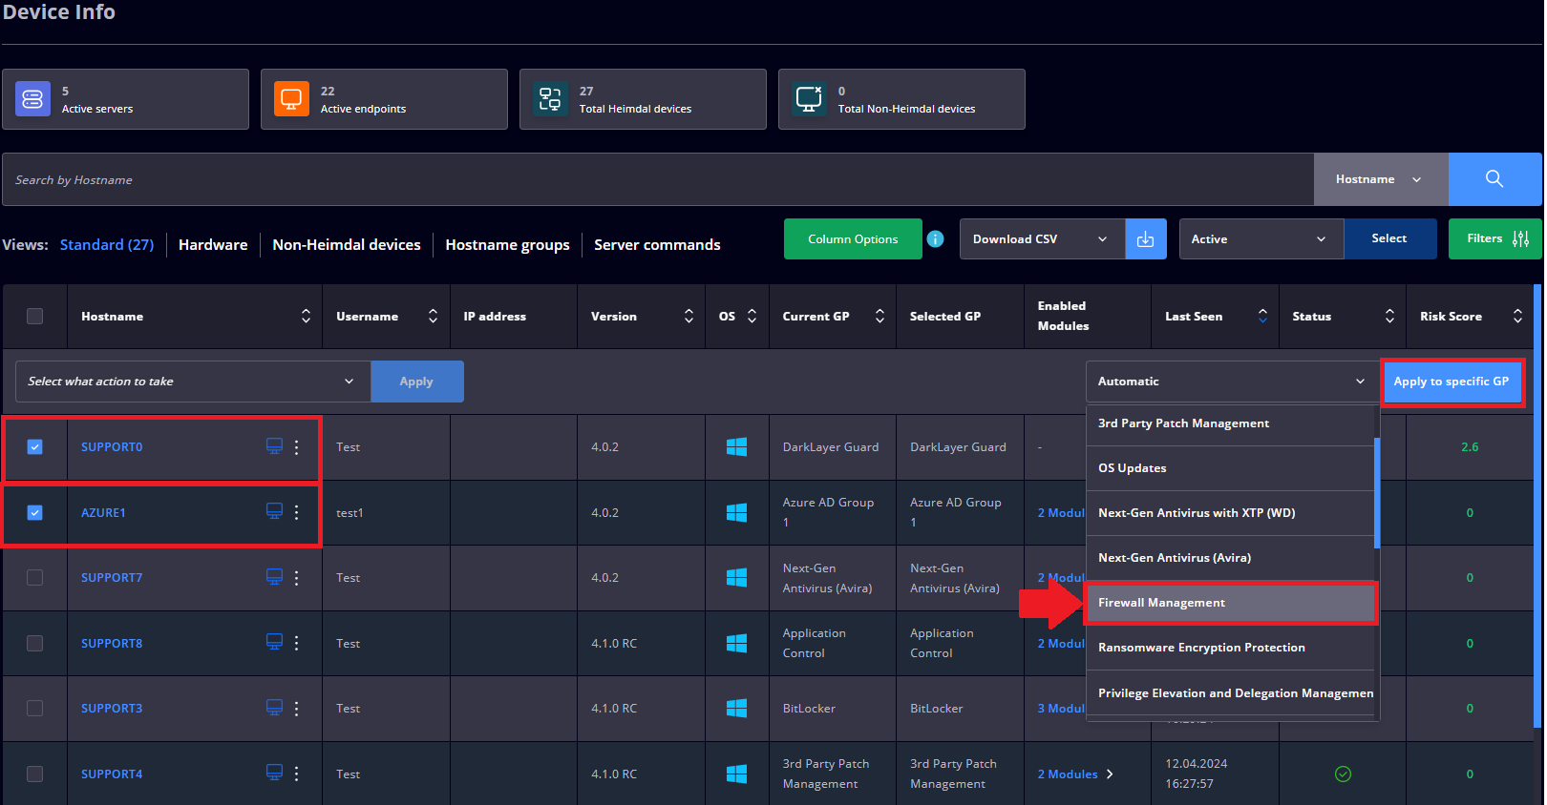Switch to the Hardware view
Image resolution: width=1547 pixels, height=805 pixels.
pos(213,245)
